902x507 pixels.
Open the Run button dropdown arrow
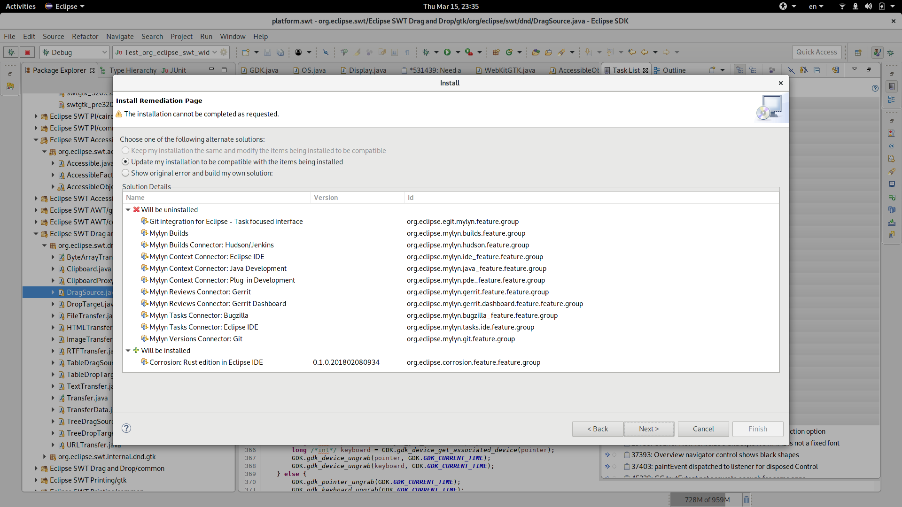[x=458, y=52]
